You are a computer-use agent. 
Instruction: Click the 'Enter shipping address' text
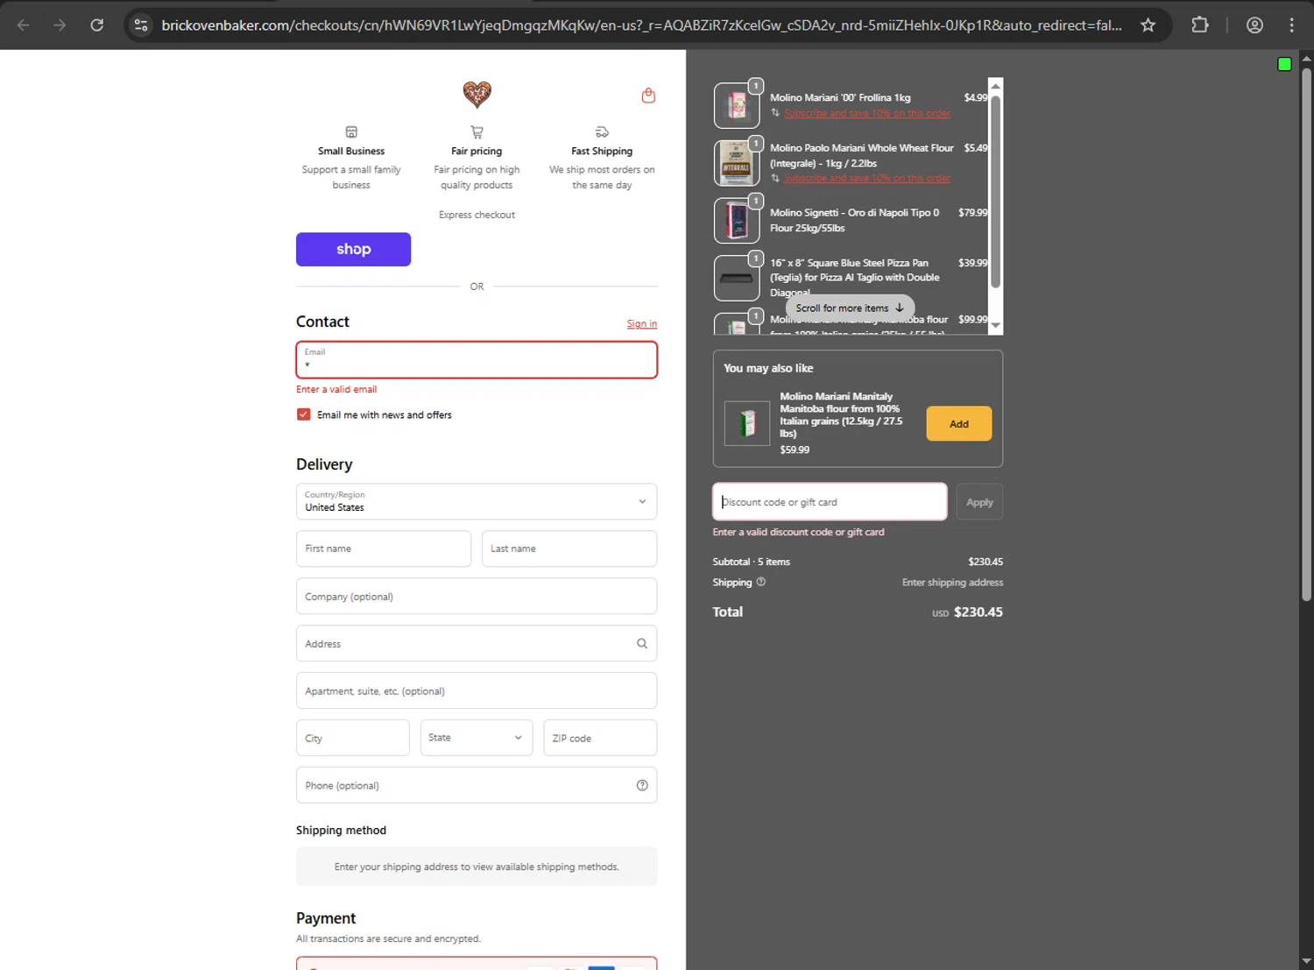click(x=952, y=582)
